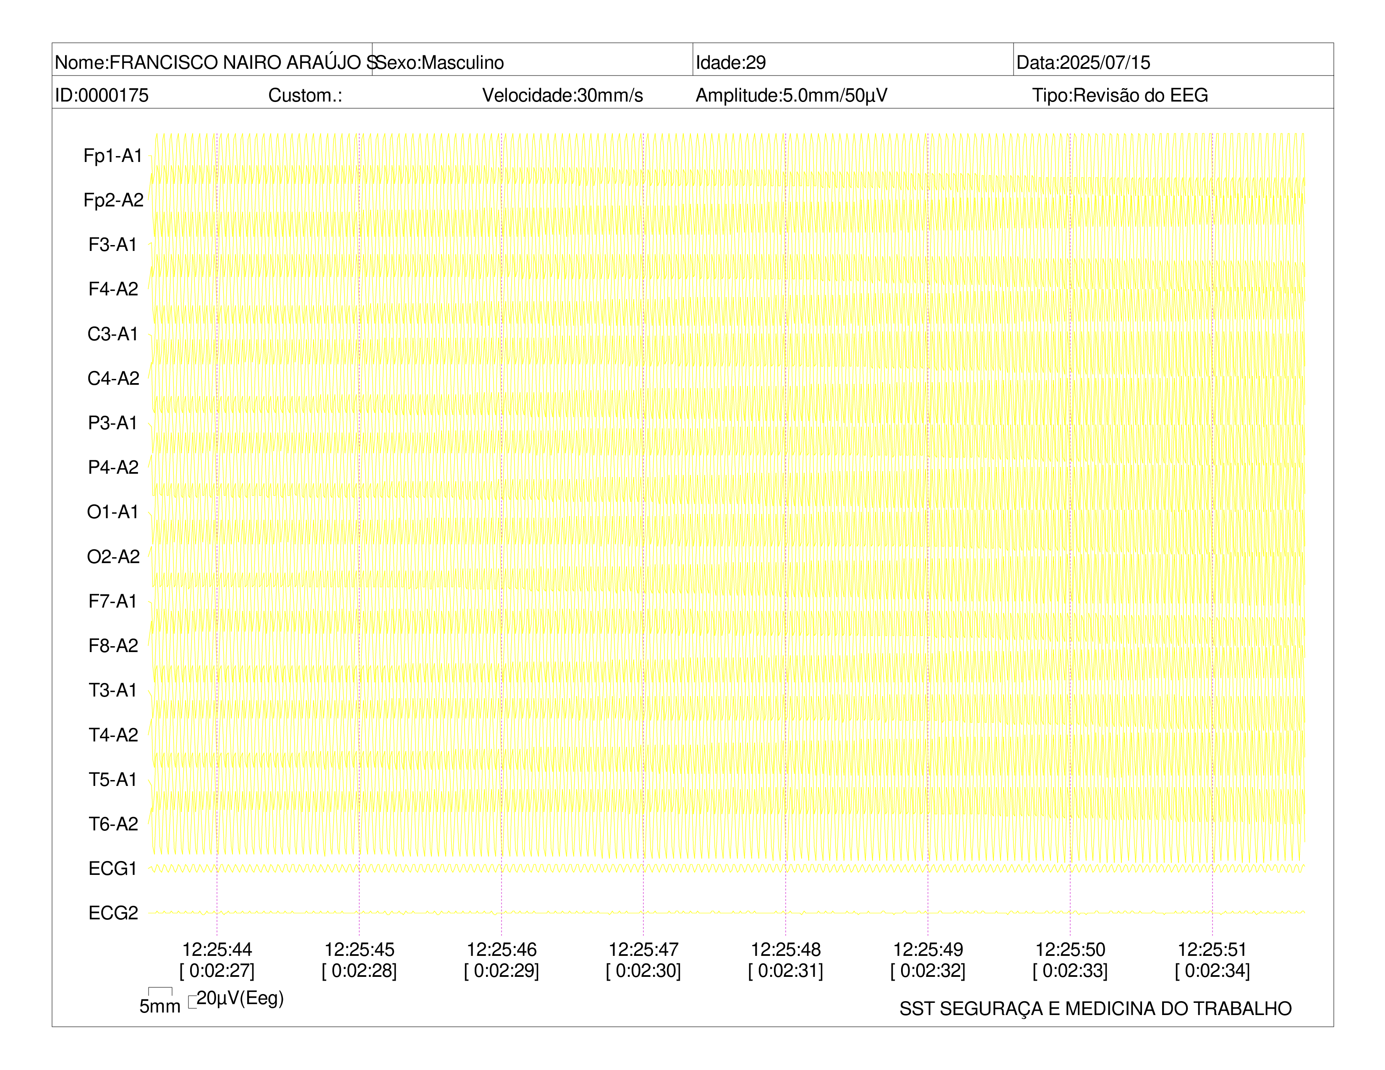
Task: Select the T6-A2 channel label
Action: point(113,823)
